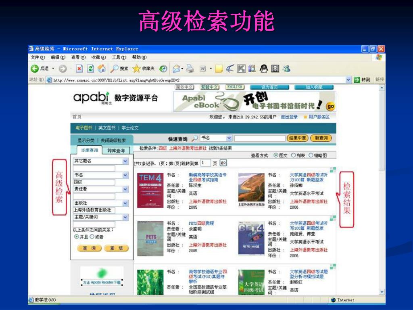This screenshot has height=310, width=413.
Task: Expand the 责任者 field dropdown
Action: click(x=125, y=189)
